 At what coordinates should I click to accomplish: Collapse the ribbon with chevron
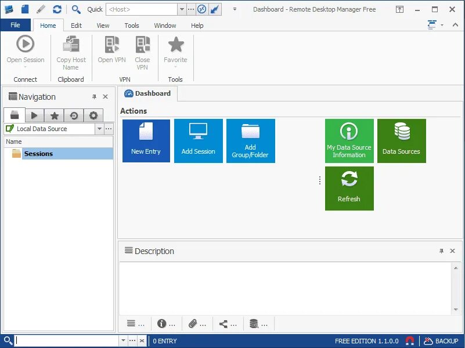pyautogui.click(x=455, y=25)
